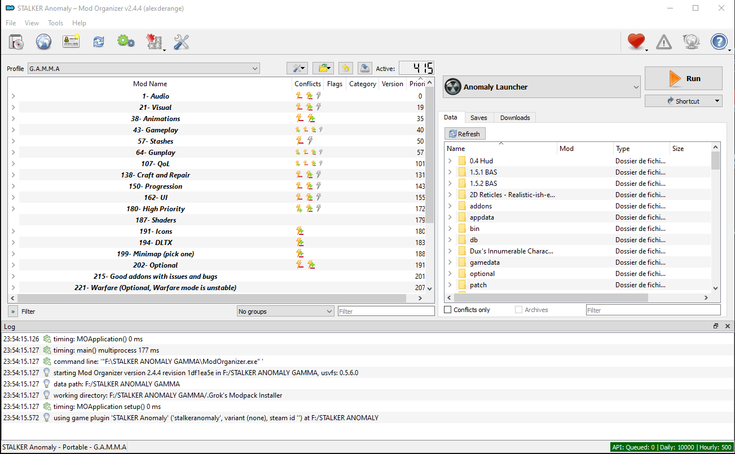735x454 pixels.
Task: Expand the 43- Gameplay separator
Action: tap(13, 130)
